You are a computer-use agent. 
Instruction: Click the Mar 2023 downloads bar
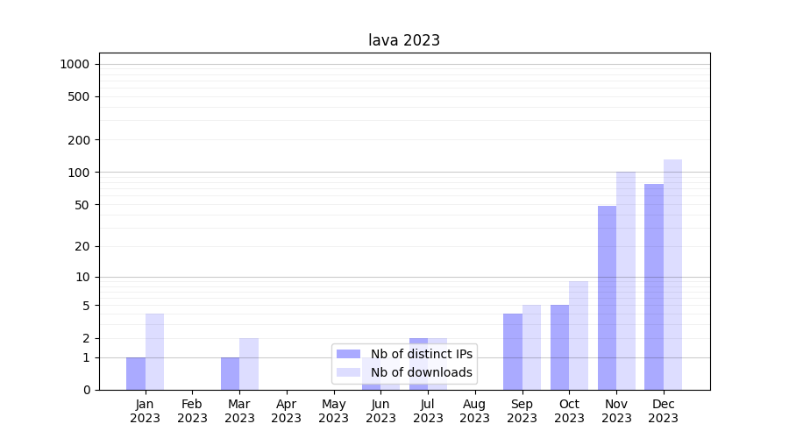[249, 364]
